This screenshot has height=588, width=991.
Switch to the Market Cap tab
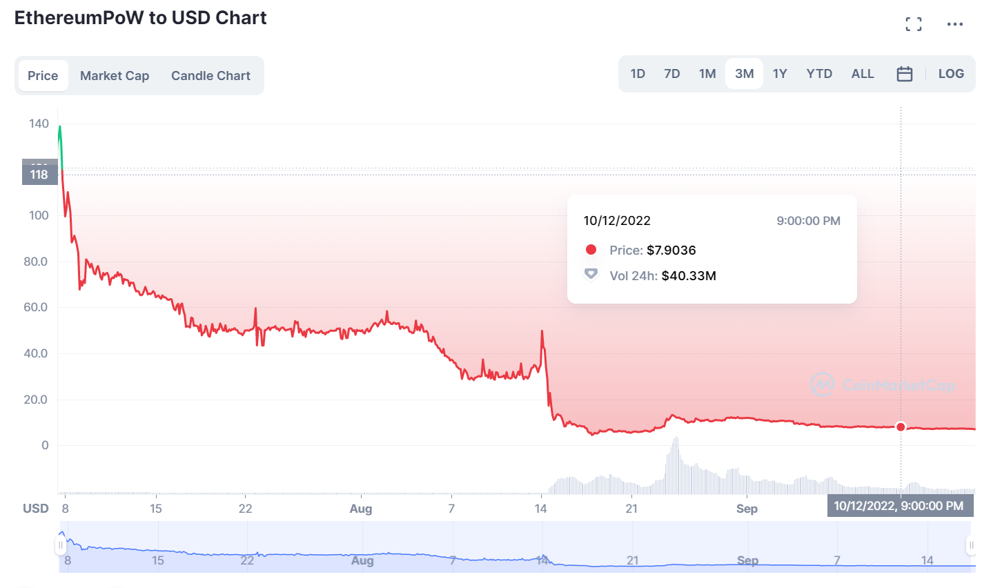115,75
